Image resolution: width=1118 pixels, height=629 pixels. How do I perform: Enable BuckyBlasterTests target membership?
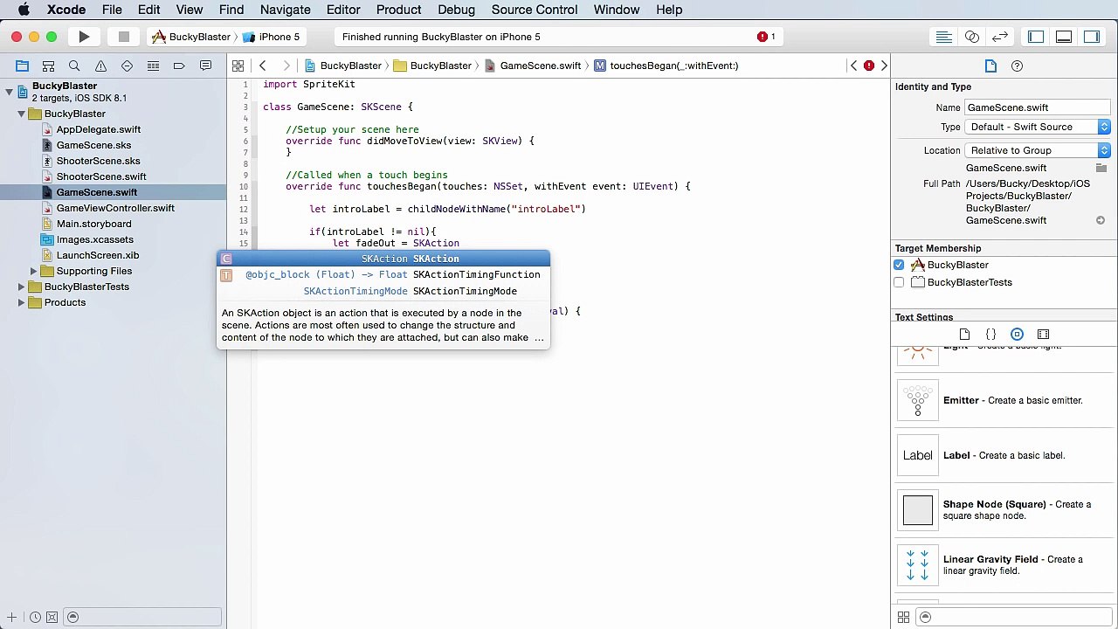(899, 282)
